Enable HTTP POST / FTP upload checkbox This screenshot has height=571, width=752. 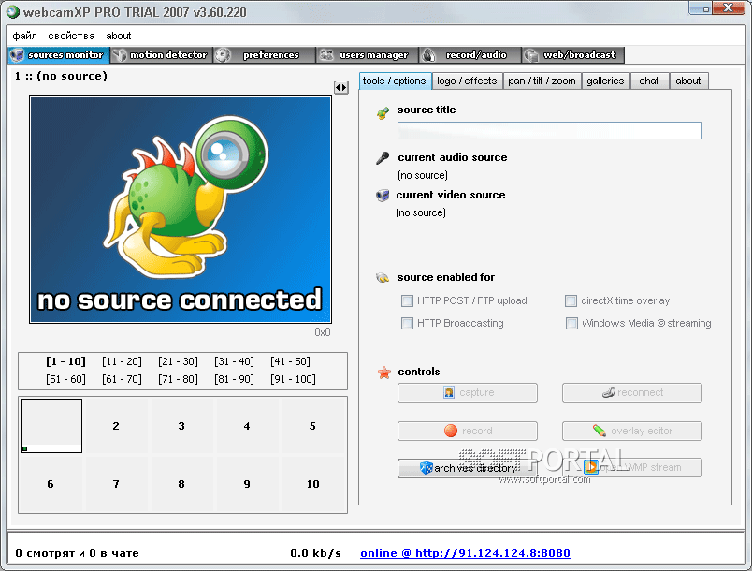(407, 300)
